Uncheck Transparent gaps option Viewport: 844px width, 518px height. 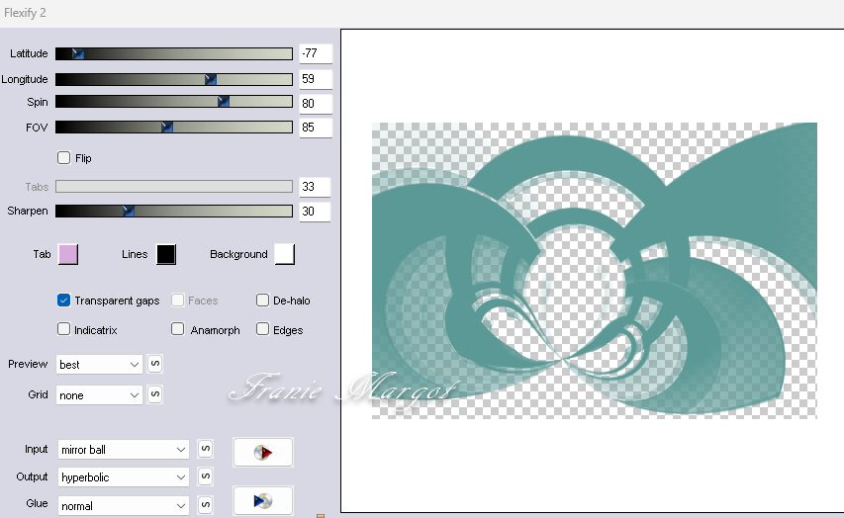63,301
